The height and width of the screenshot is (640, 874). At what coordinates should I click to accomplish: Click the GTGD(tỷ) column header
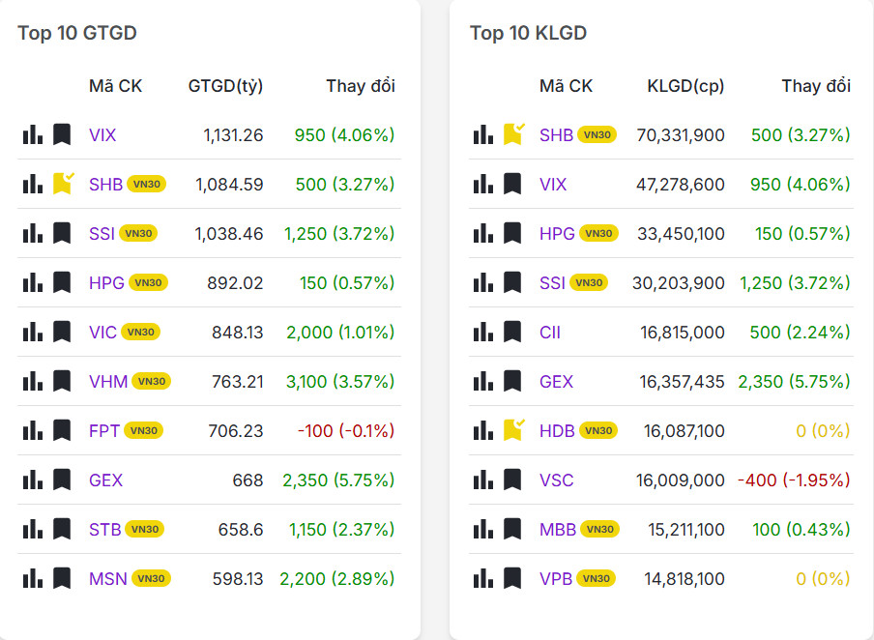point(225,86)
